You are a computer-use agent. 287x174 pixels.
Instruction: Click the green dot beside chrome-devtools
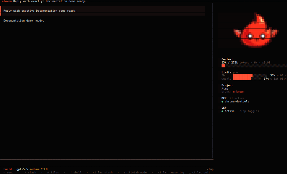pos(222,102)
